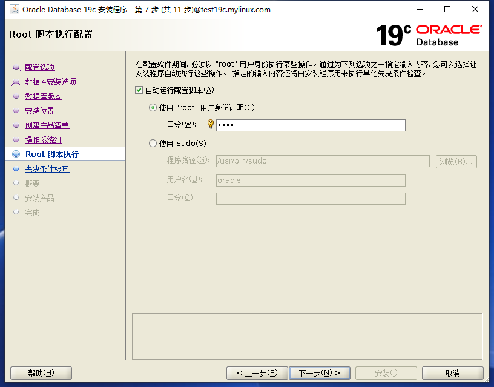Jump to 安装位置 step
The height and width of the screenshot is (387, 494).
(x=40, y=111)
